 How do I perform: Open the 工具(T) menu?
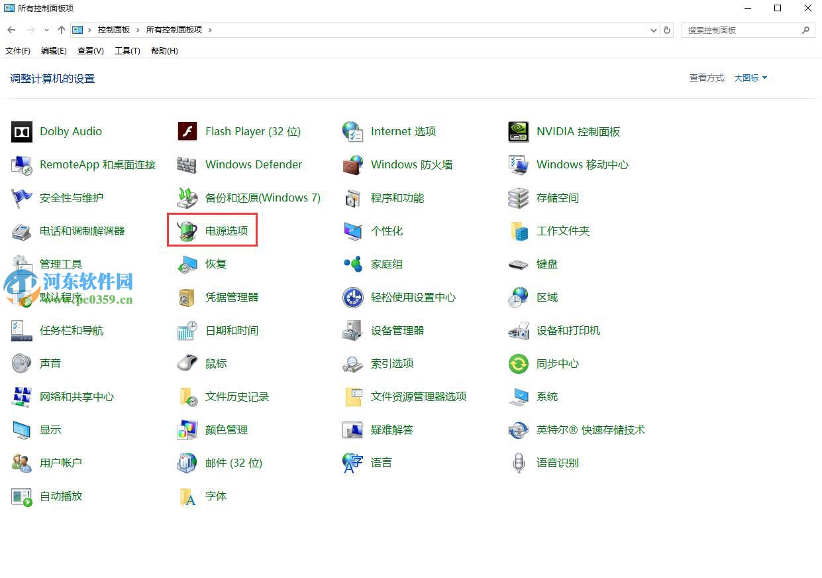[127, 50]
